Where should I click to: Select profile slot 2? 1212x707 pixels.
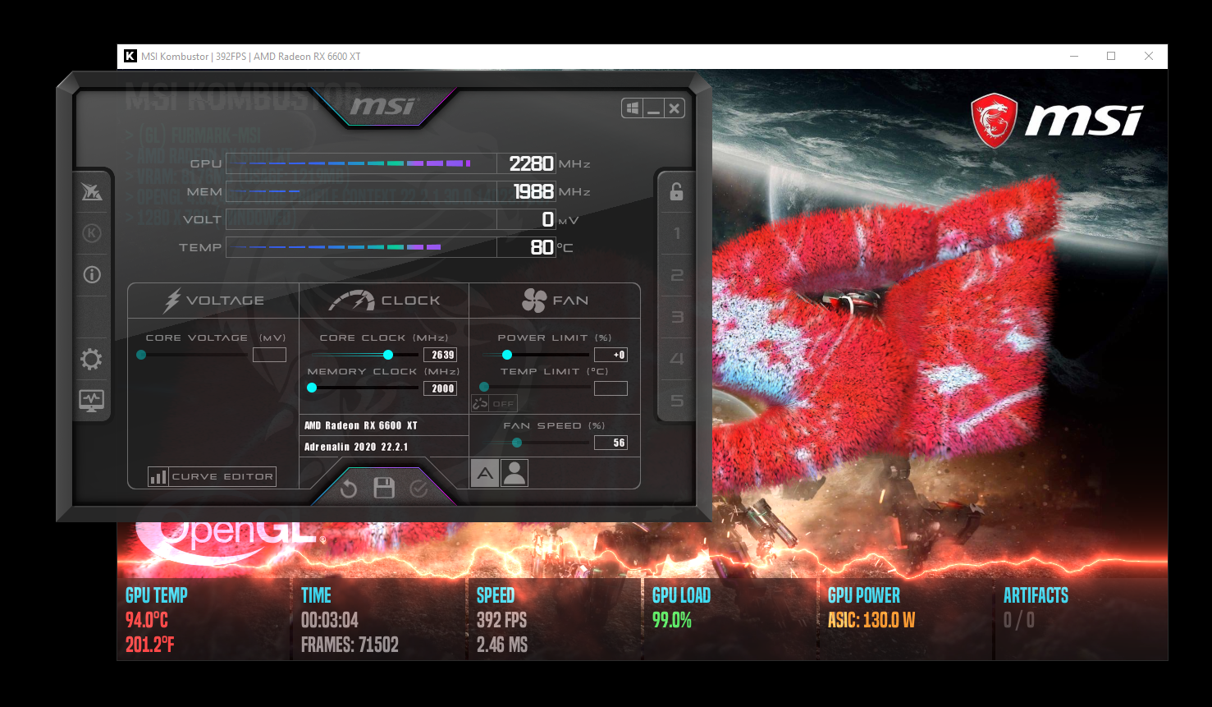pos(677,275)
